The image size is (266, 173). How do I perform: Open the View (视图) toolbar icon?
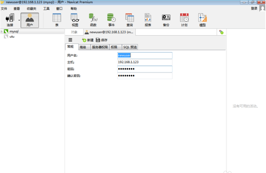75,20
